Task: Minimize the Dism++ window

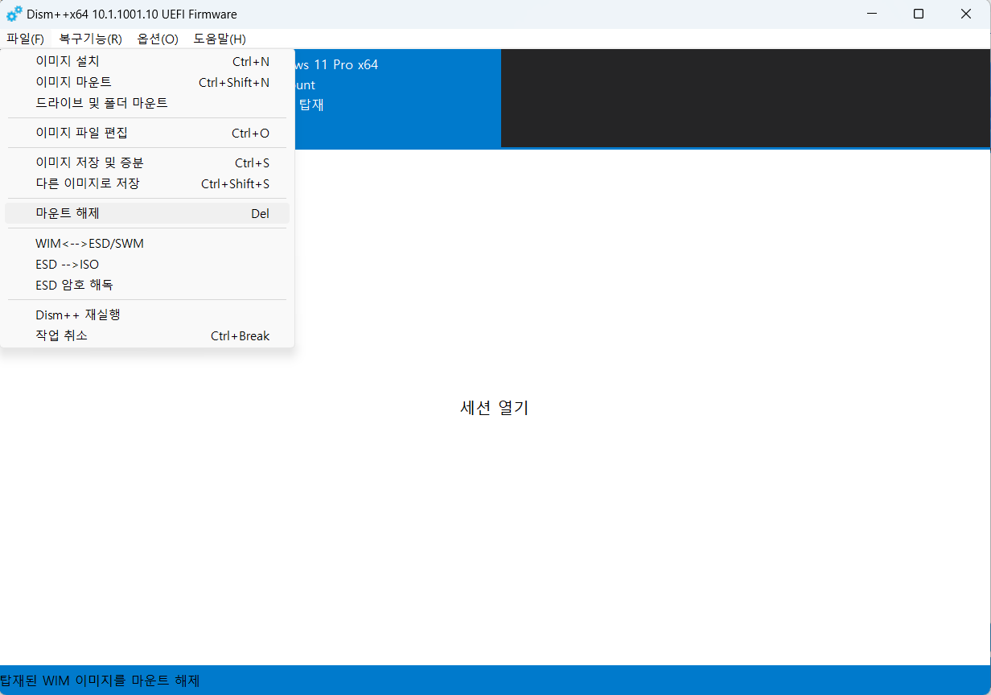Action: point(872,14)
